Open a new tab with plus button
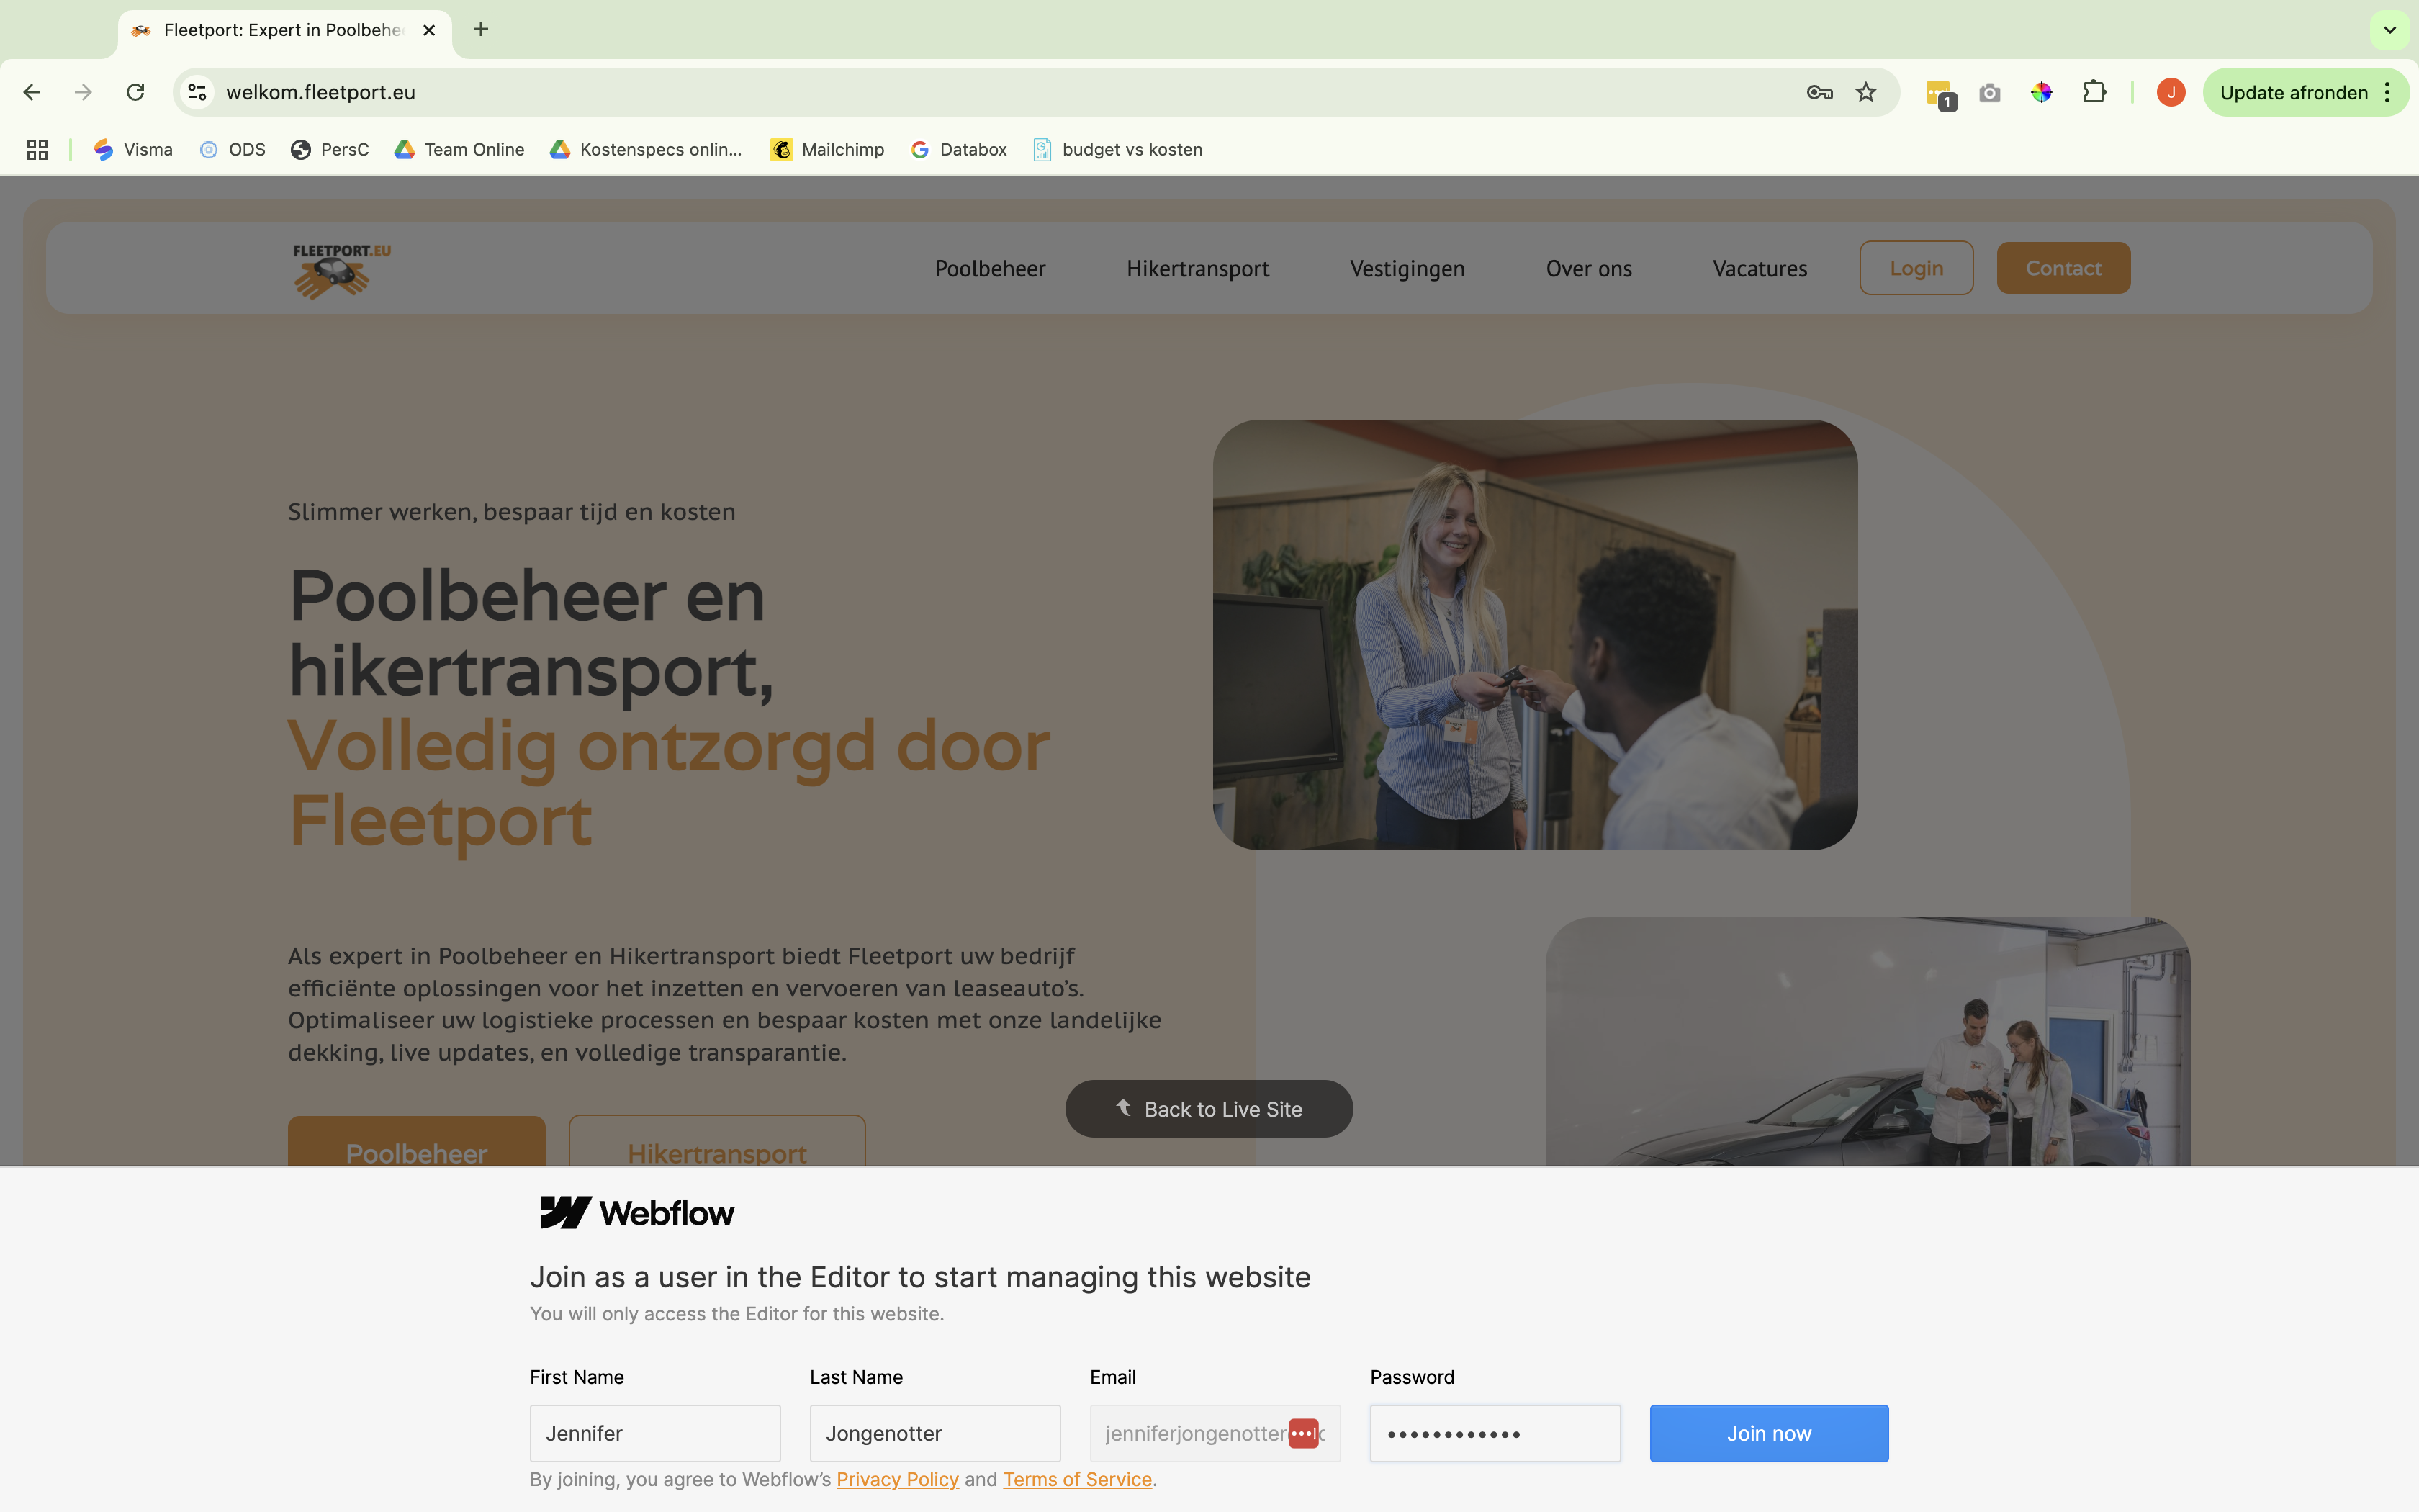 coord(481,29)
